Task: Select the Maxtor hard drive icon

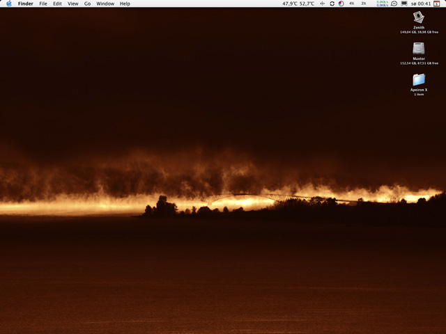Action: pos(419,48)
